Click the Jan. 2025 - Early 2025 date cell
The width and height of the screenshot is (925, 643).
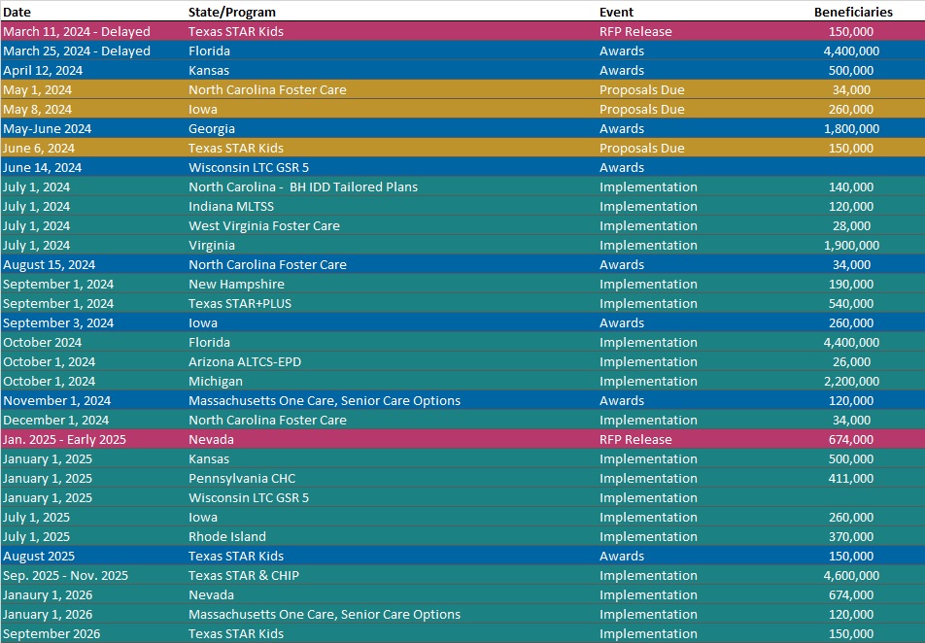(x=65, y=439)
